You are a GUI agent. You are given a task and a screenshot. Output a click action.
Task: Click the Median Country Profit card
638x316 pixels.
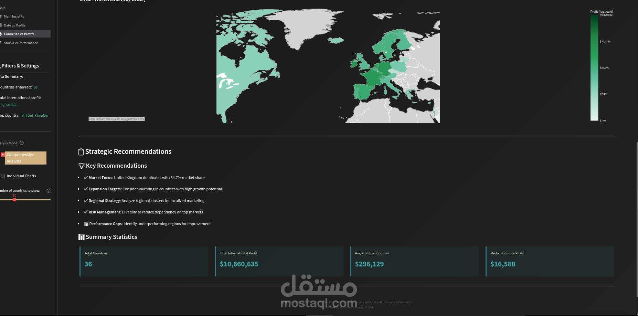point(550,261)
